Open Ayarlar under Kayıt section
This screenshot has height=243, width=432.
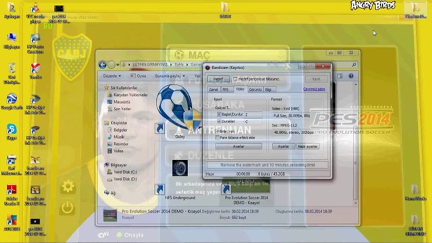239,146
